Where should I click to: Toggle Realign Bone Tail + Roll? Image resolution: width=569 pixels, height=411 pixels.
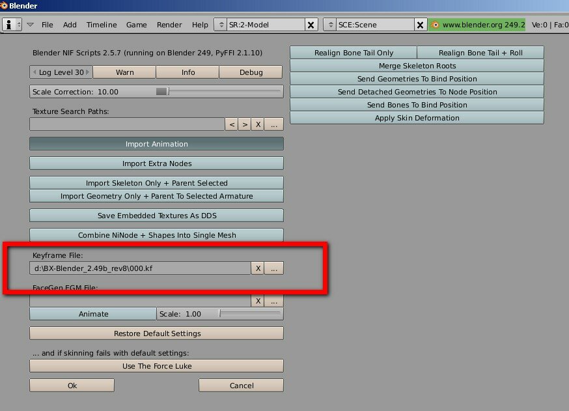pyautogui.click(x=480, y=53)
